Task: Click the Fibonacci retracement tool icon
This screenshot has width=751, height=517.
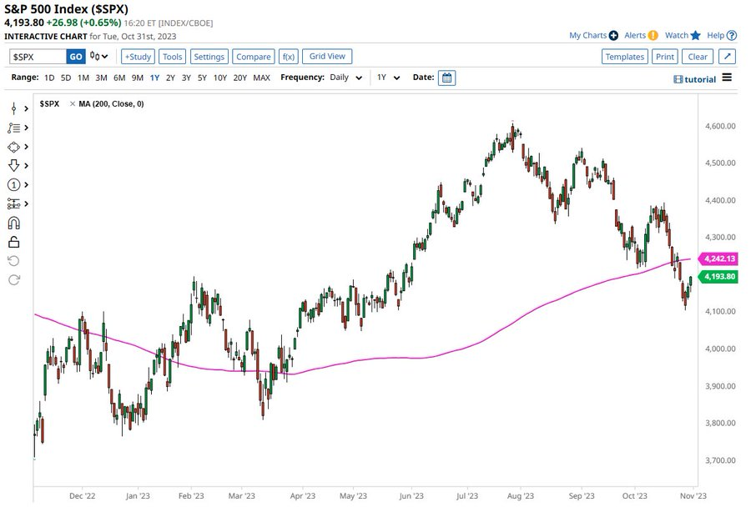Action: click(x=13, y=128)
